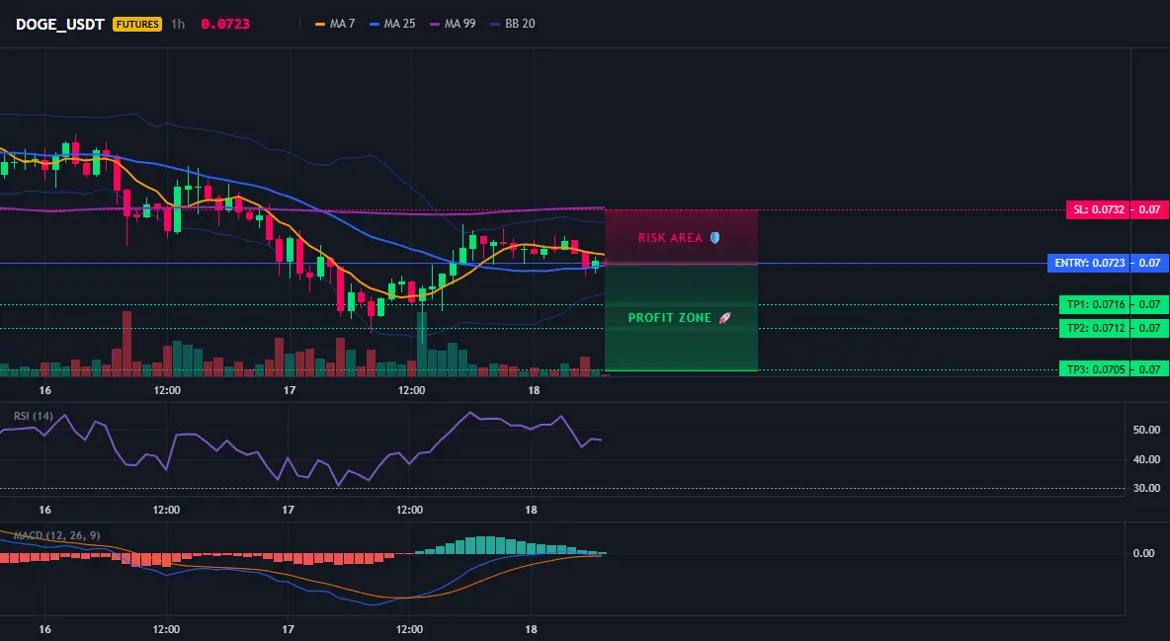Click the 40.00 RSI scale value
The width and height of the screenshot is (1170, 641).
1146,459
